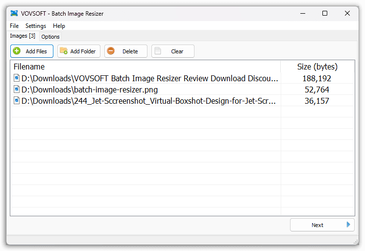Click the Delete button
Screen dimensions: 365x251
click(x=126, y=51)
